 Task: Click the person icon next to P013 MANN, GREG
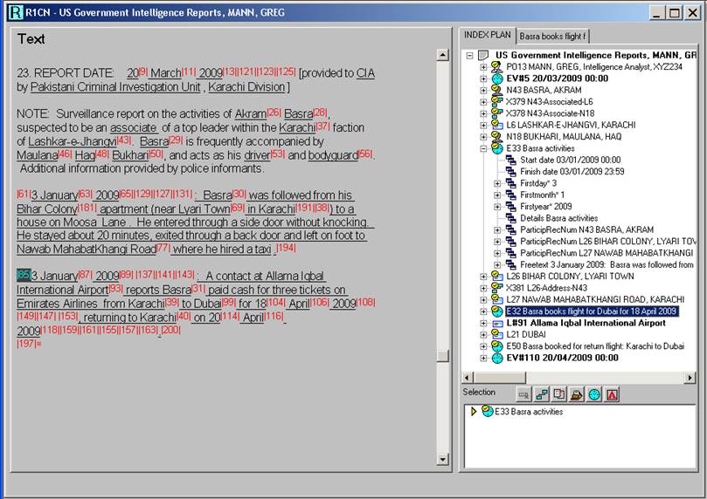[x=497, y=66]
